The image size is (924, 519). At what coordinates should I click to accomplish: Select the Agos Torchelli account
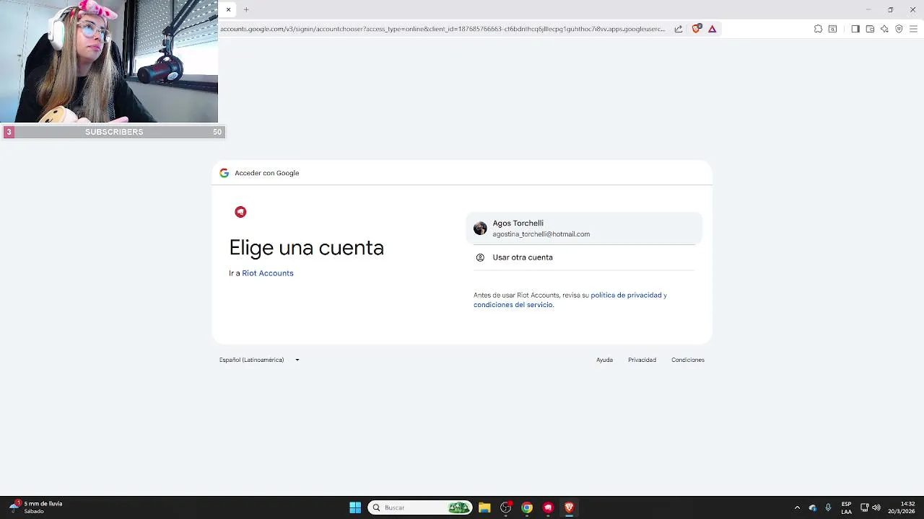point(584,229)
